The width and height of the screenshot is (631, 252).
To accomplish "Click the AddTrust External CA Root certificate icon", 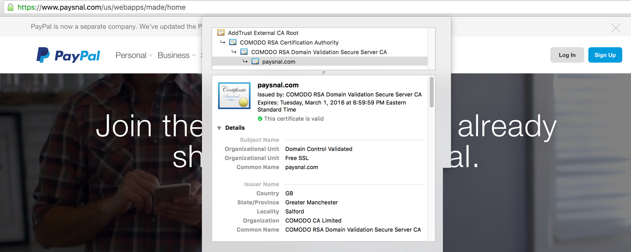I will click(221, 33).
